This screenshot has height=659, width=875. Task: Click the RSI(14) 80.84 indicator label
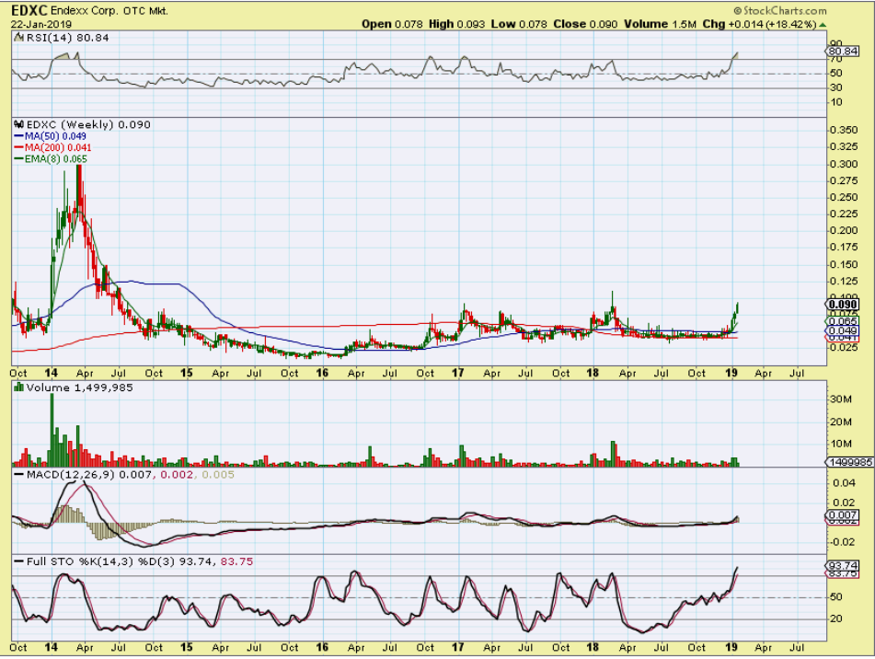[67, 38]
